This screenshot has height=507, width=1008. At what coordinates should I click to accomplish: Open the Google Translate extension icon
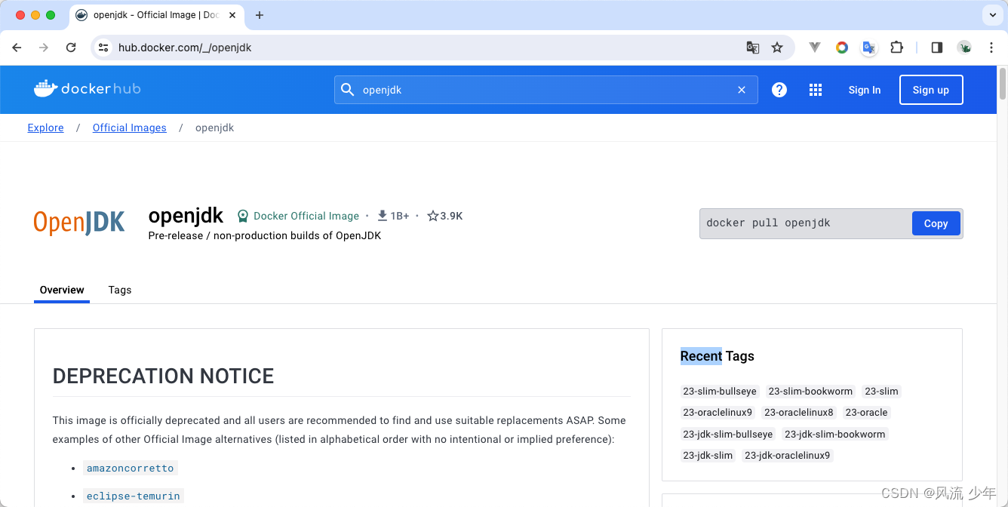point(869,48)
